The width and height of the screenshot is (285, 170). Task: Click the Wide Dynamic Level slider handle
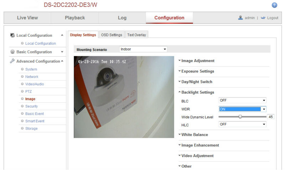(x=240, y=116)
